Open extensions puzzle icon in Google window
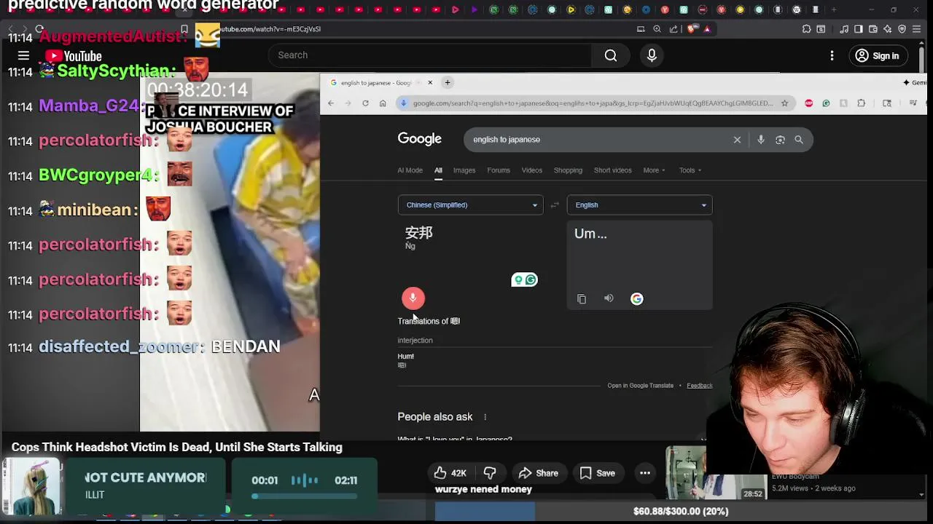Screen dimensions: 933x524 (x=861, y=103)
